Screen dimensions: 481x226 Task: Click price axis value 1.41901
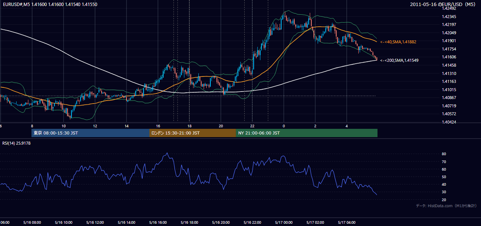[x=449, y=41]
